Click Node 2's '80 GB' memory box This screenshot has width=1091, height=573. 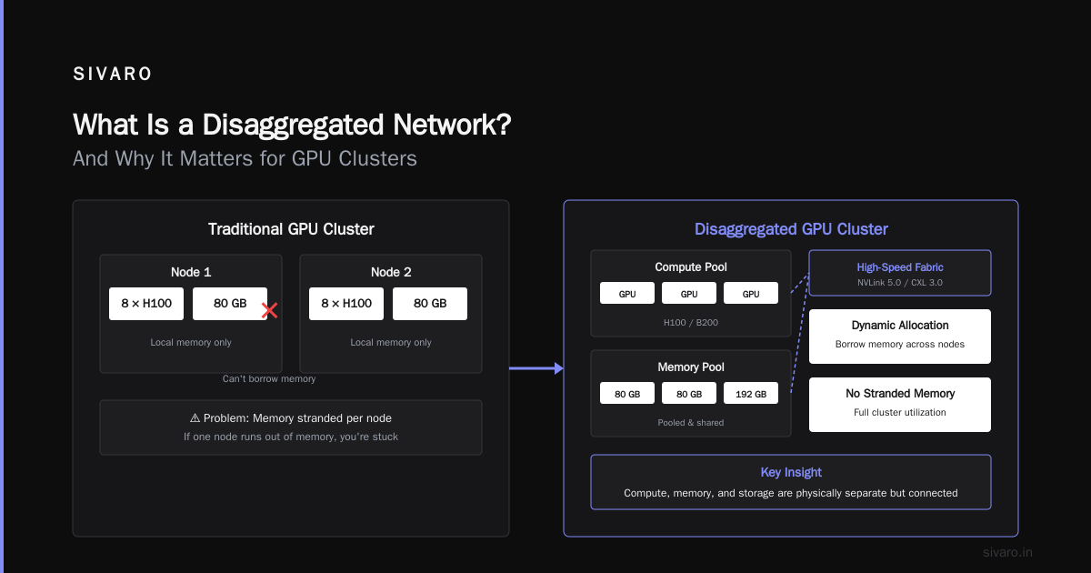[x=430, y=304]
